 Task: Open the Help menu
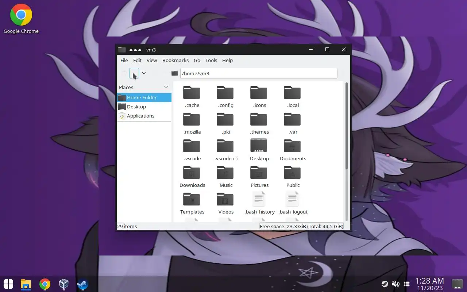tap(227, 60)
